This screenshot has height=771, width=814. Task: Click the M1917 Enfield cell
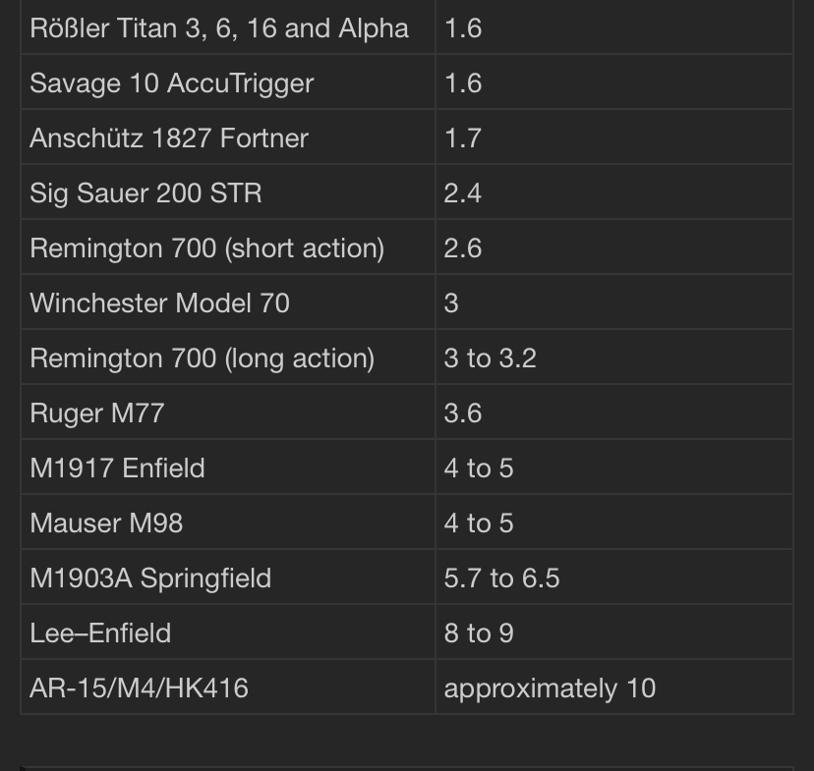[x=117, y=468]
